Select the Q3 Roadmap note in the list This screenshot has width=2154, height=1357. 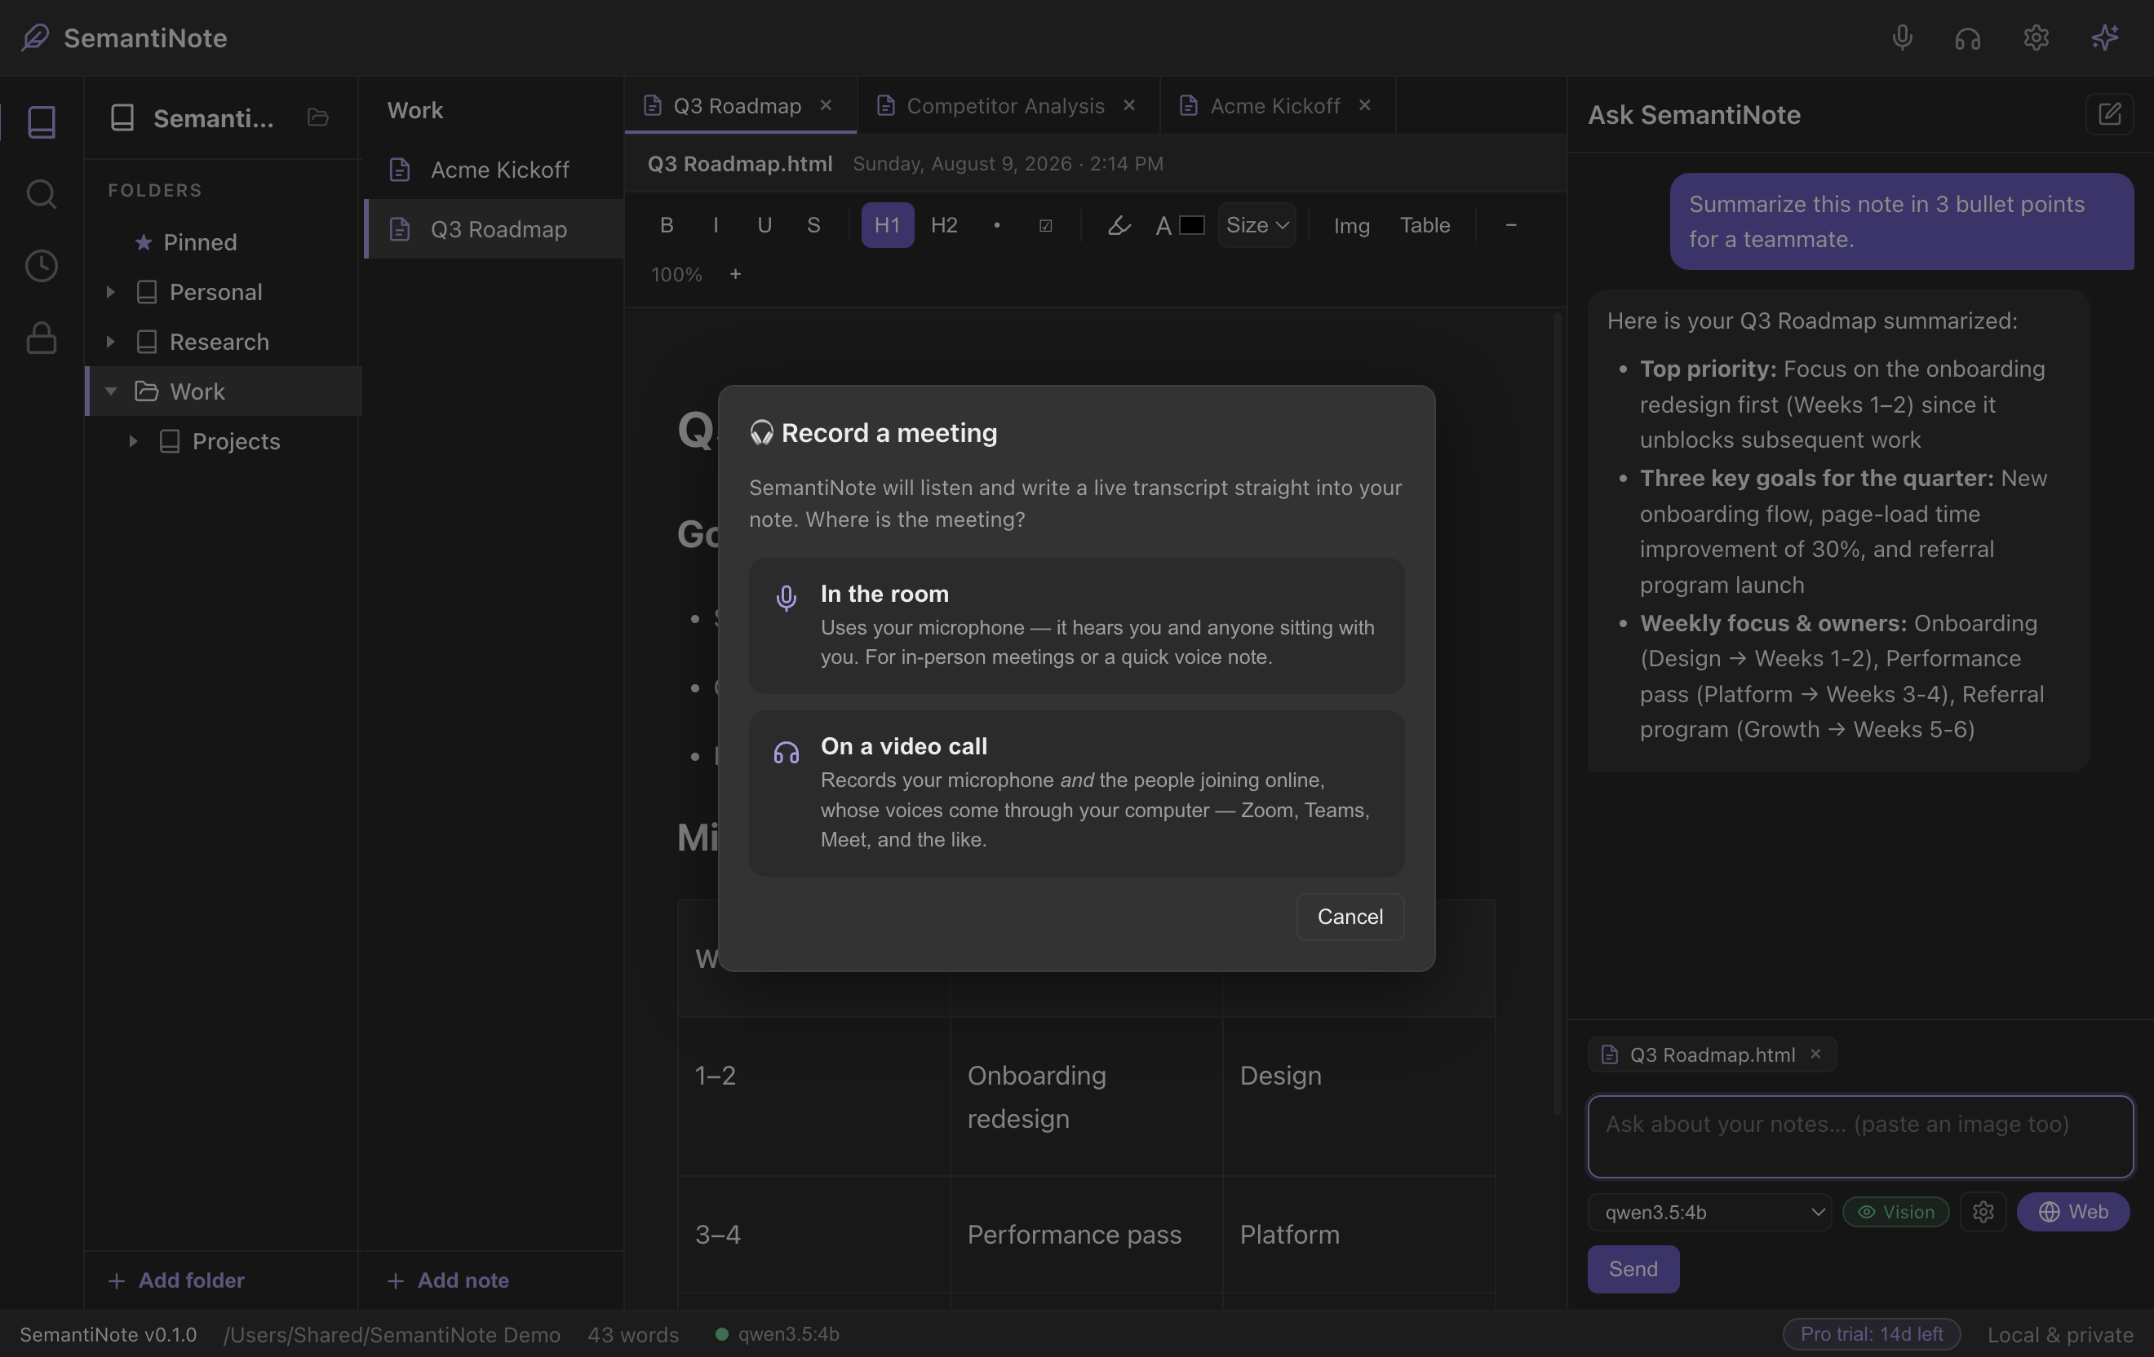(494, 229)
